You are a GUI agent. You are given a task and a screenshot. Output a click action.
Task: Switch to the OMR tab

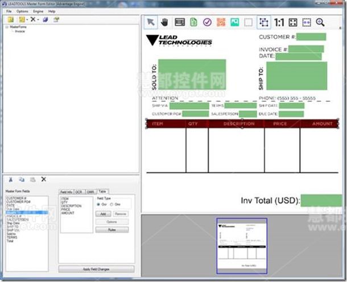90,192
